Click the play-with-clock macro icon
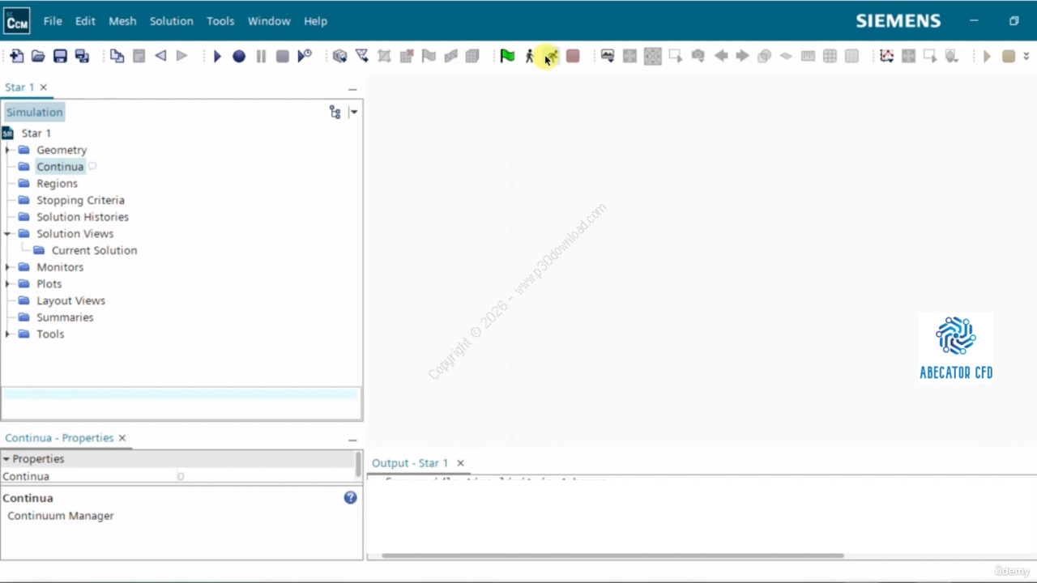Screen dimensions: 1037x583 305,56
